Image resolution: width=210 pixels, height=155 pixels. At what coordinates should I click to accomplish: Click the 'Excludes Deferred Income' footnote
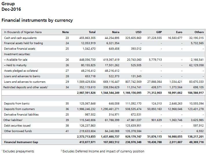point(102,151)
